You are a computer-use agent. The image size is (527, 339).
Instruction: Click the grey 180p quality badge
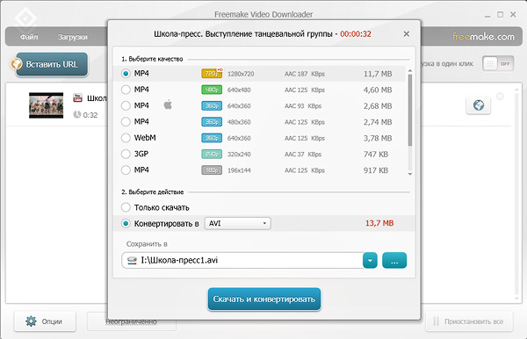[x=212, y=170]
